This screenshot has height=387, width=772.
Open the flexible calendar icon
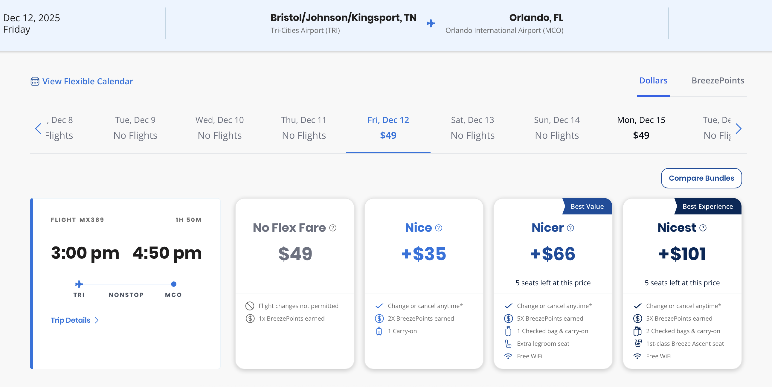point(35,81)
